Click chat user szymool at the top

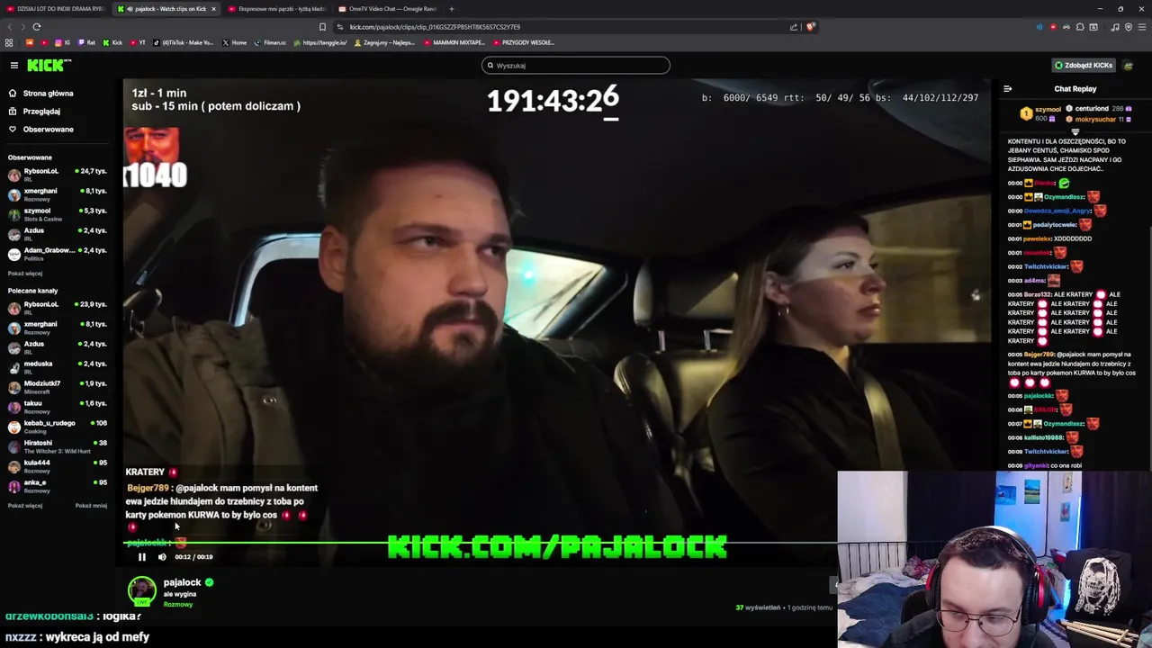(1048, 109)
